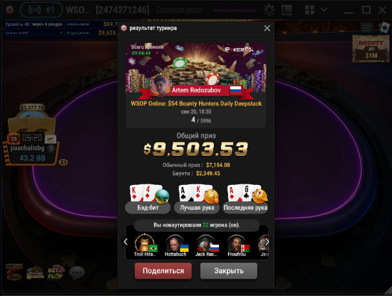Click the paschalisbg player seat
The width and height of the screenshot is (392, 296).
coord(32,148)
